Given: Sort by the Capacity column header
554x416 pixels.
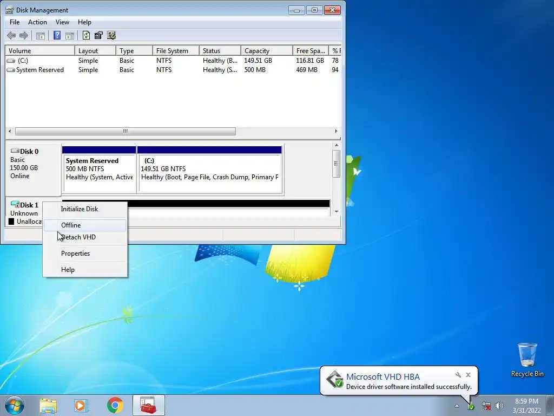Looking at the screenshot, I should 267,50.
